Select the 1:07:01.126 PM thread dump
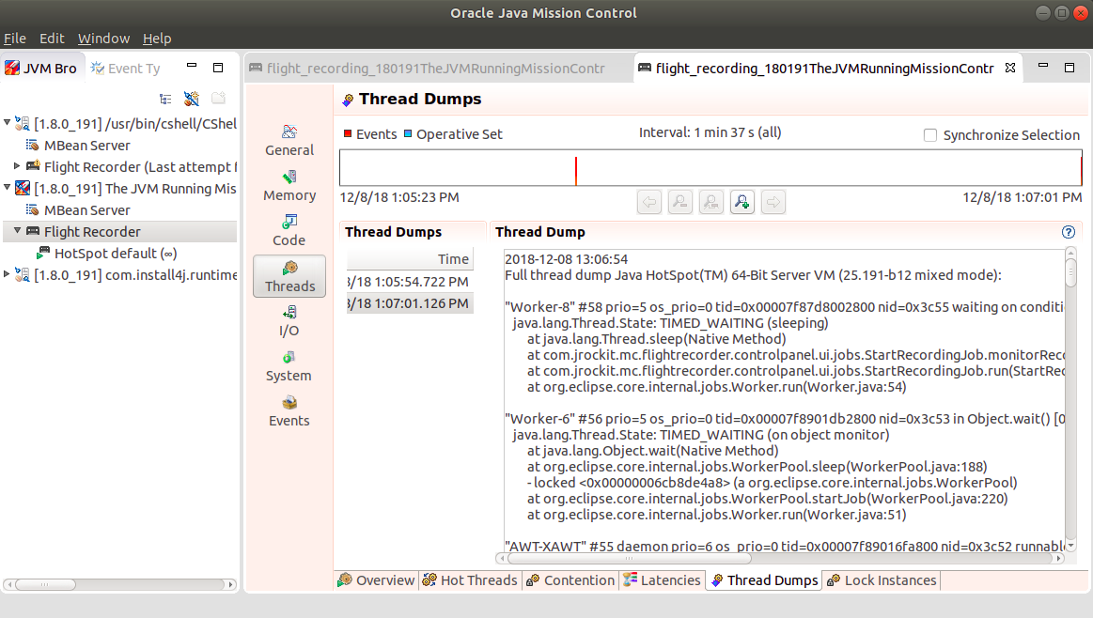1093x618 pixels. click(x=410, y=303)
